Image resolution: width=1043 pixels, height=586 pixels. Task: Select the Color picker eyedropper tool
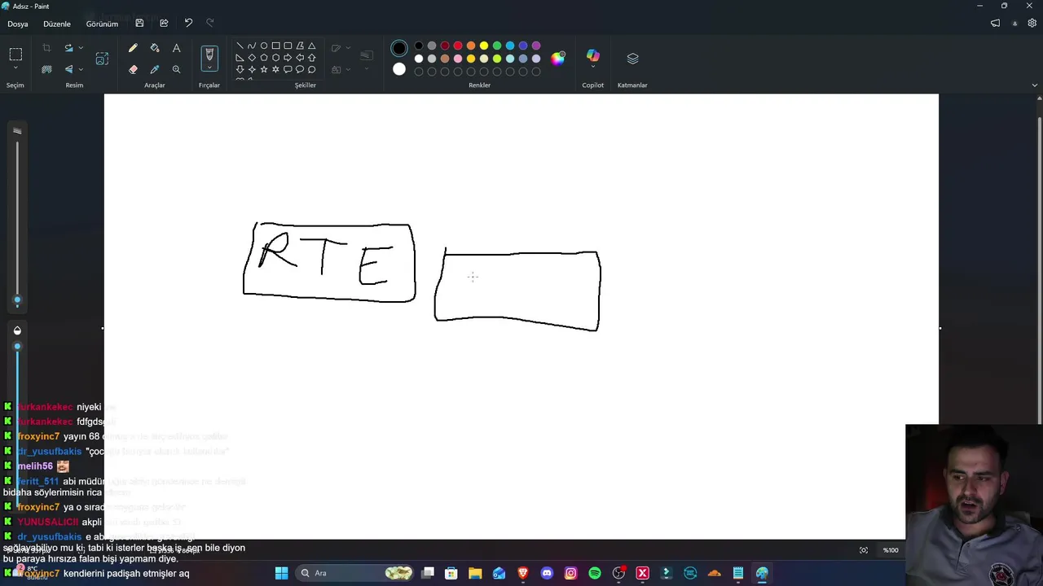click(x=155, y=69)
